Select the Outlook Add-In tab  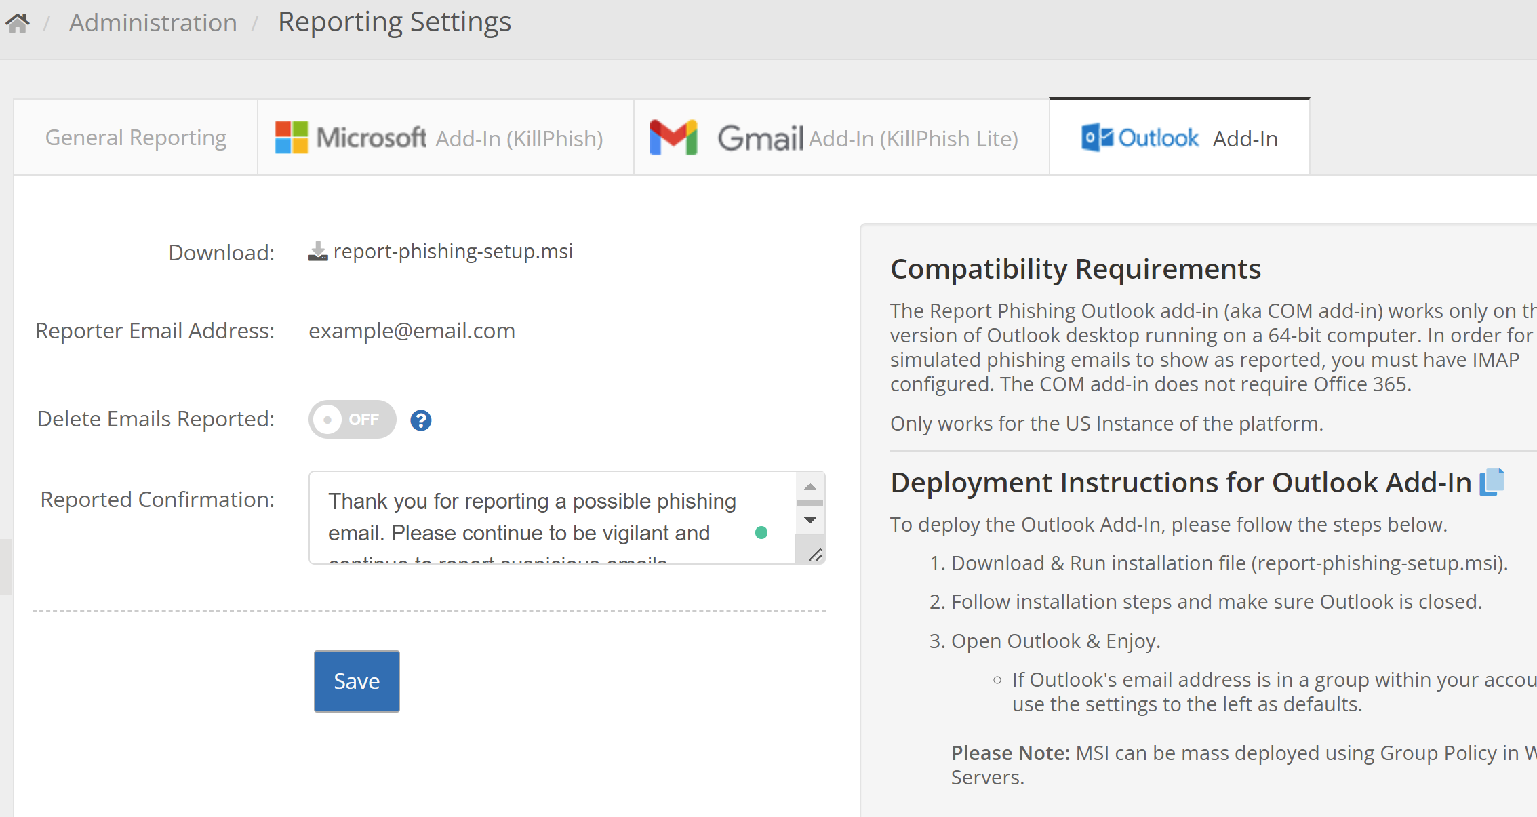point(1179,138)
